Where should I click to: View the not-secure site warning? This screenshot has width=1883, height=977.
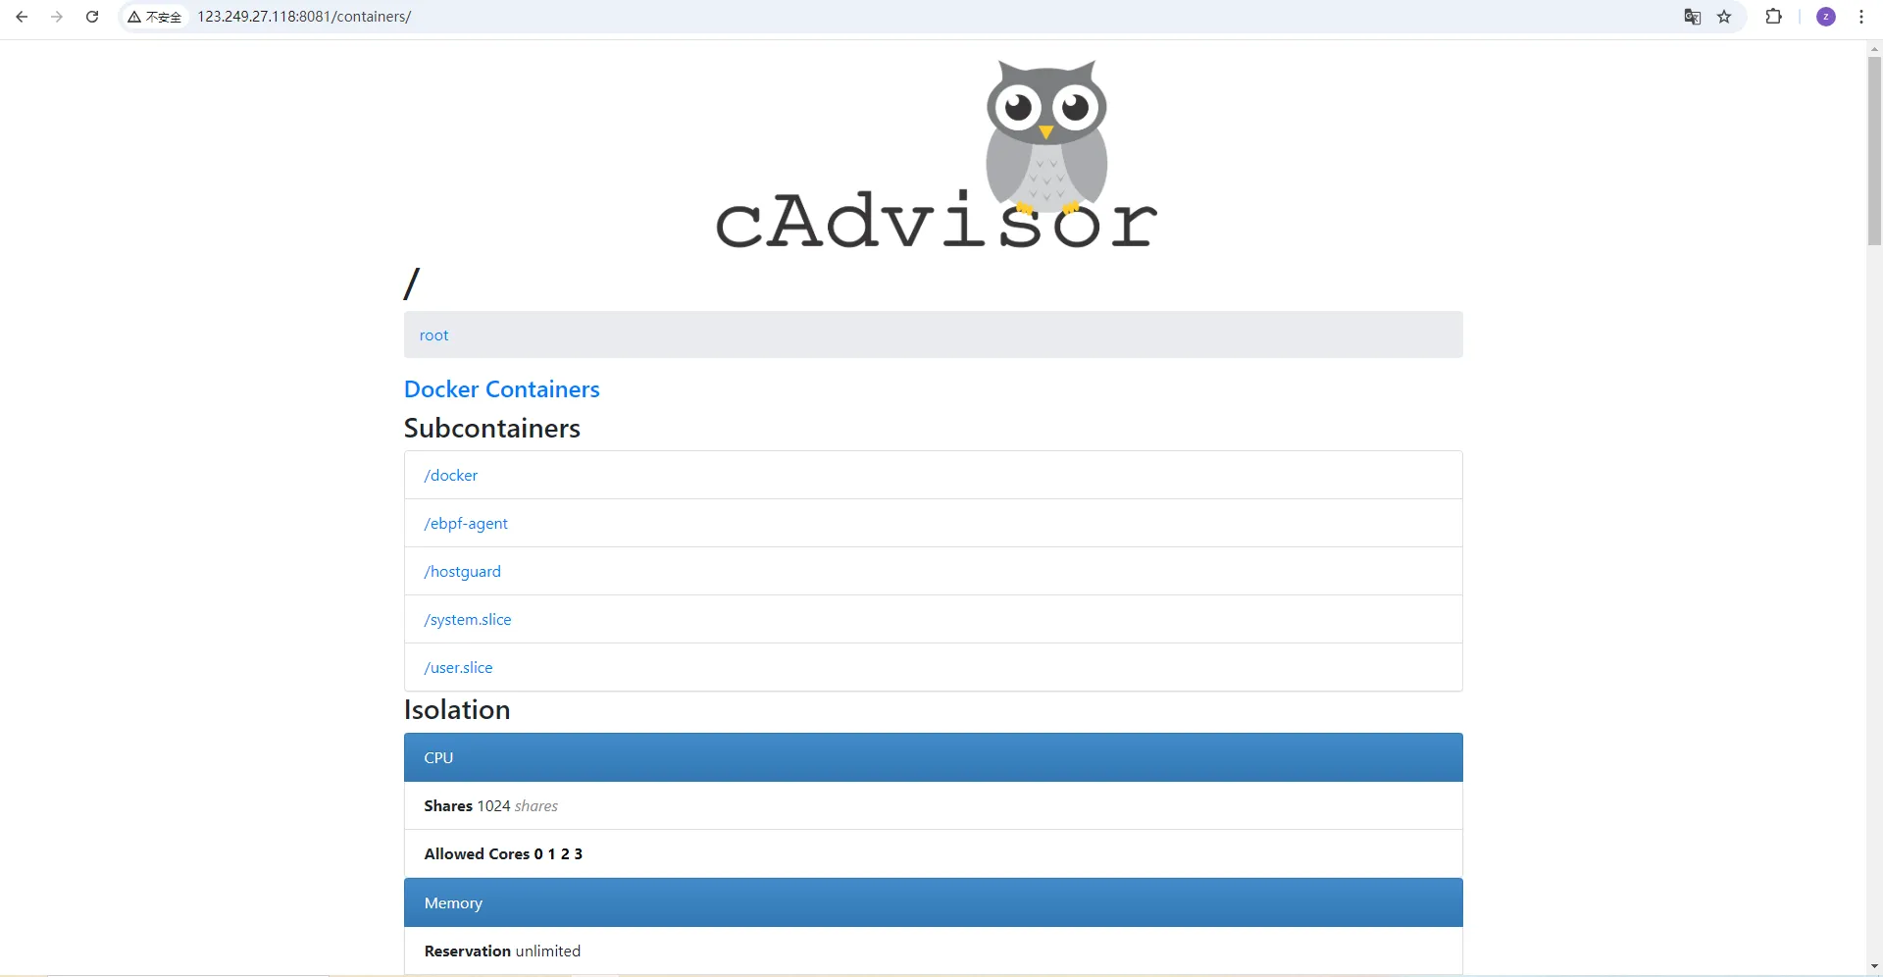tap(155, 17)
